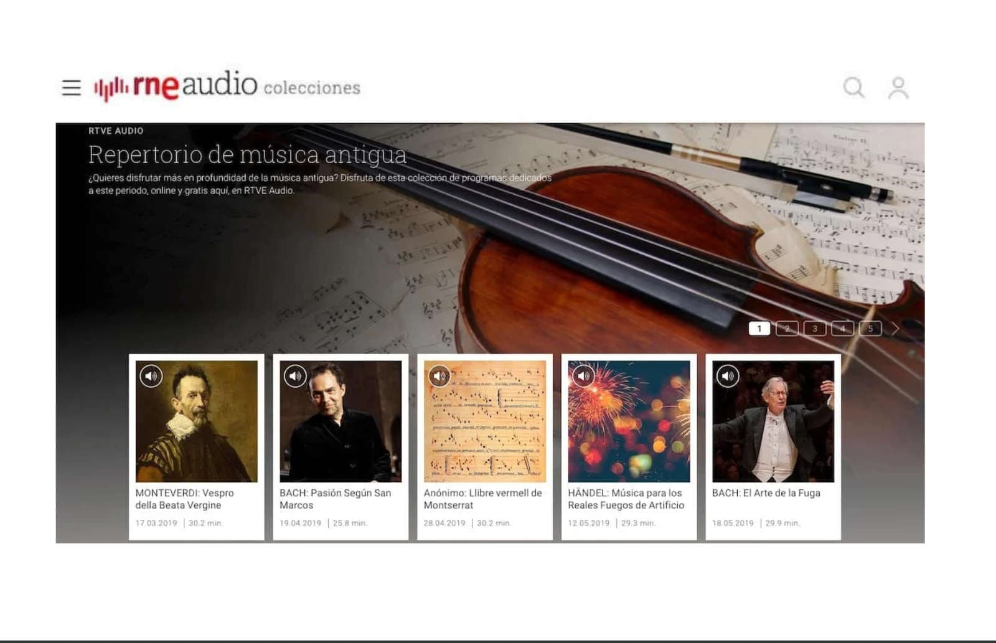Click the Monteverdi portrait thumbnail
The image size is (996, 643).
pyautogui.click(x=196, y=421)
